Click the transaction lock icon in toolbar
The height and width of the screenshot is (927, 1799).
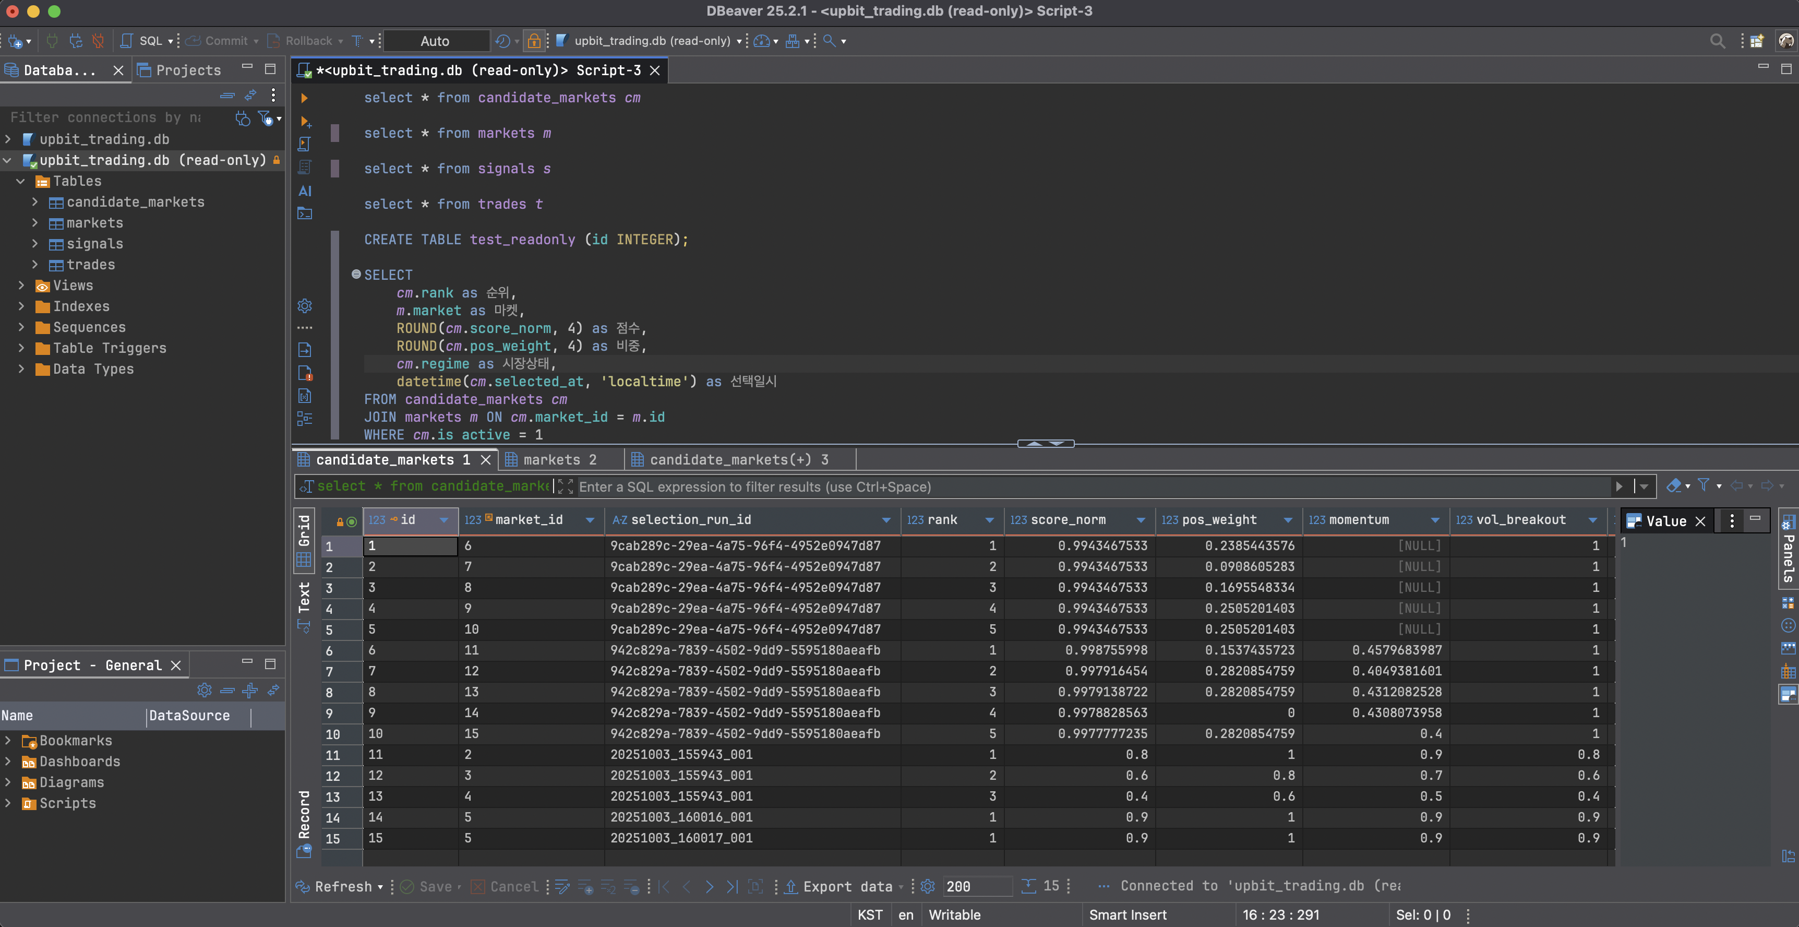[534, 41]
